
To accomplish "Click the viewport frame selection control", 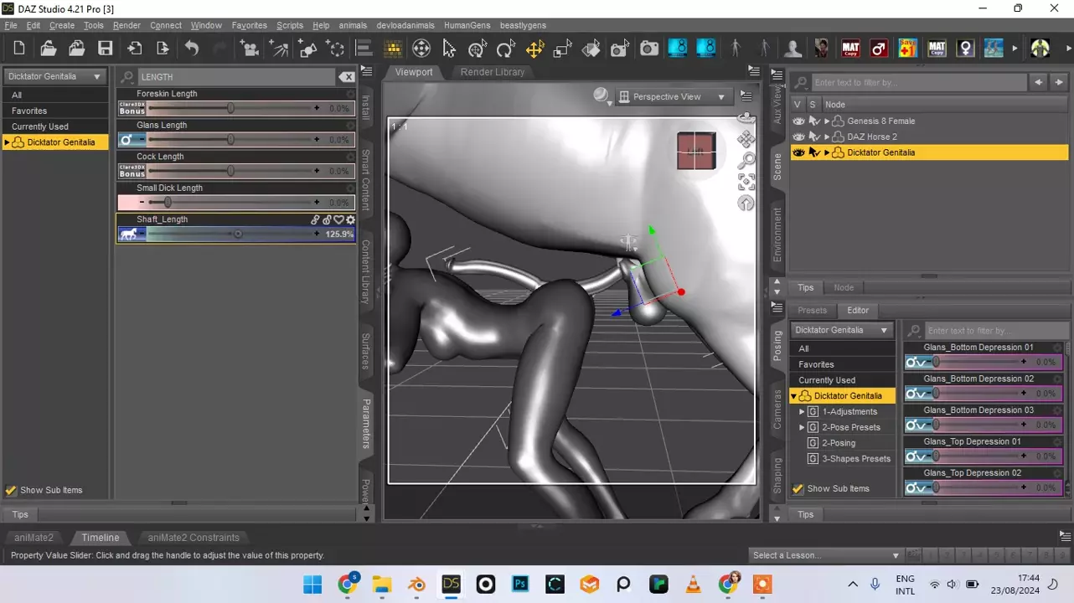I will click(x=746, y=182).
